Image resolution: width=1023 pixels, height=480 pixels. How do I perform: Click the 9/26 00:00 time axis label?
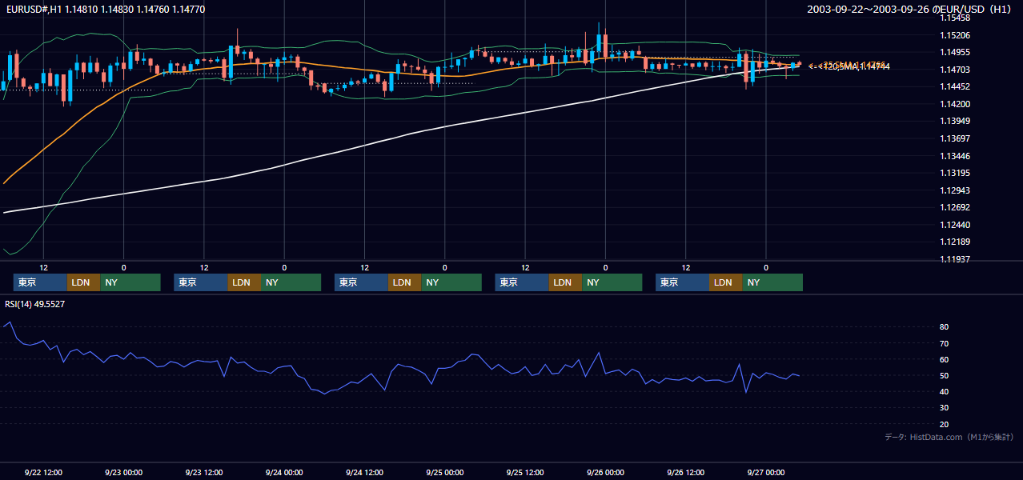point(605,473)
